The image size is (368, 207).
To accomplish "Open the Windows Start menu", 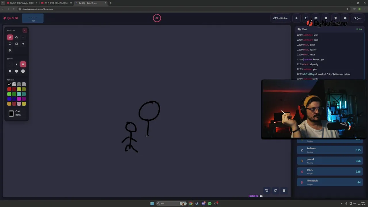I will click(x=152, y=204).
